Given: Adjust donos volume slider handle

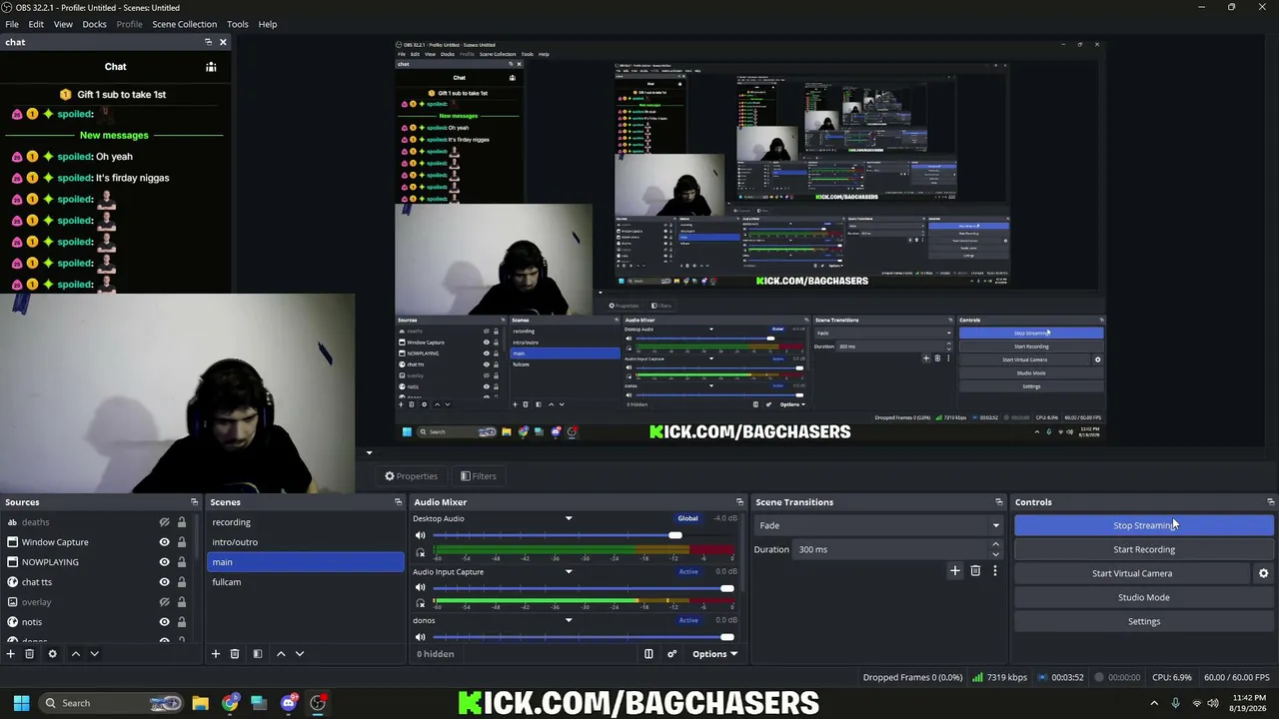Looking at the screenshot, I should click(x=726, y=637).
